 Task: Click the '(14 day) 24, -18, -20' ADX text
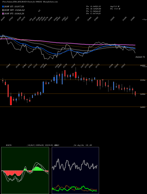coord(83,145)
